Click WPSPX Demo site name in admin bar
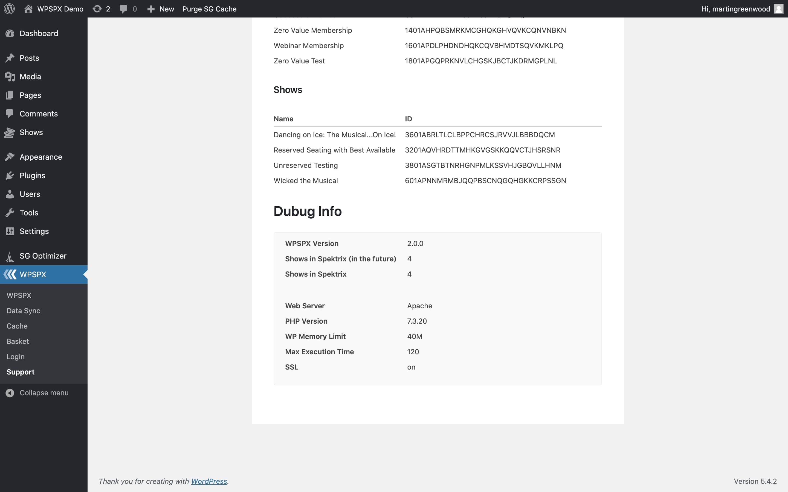Screen dimensions: 788x492 60,9
